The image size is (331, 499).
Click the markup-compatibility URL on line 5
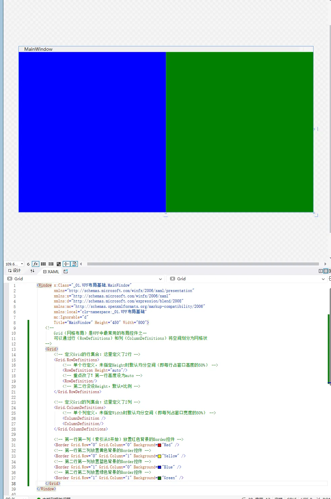click(139, 306)
